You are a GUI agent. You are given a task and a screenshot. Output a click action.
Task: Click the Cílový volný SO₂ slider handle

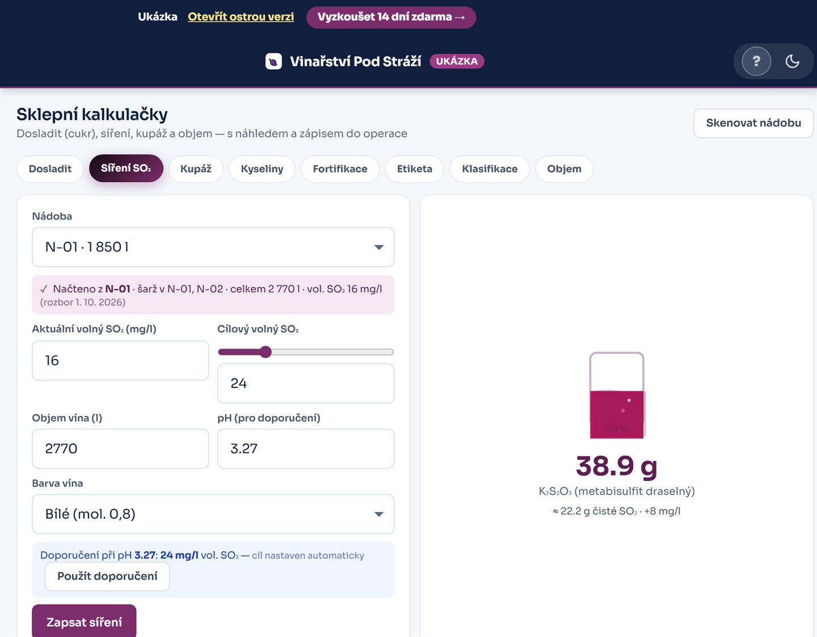pyautogui.click(x=266, y=352)
